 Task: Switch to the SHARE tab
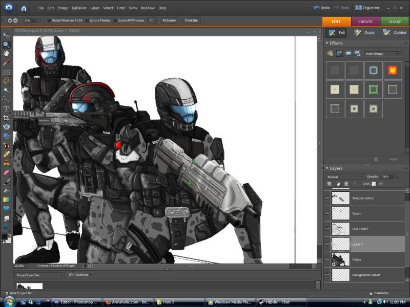(395, 21)
